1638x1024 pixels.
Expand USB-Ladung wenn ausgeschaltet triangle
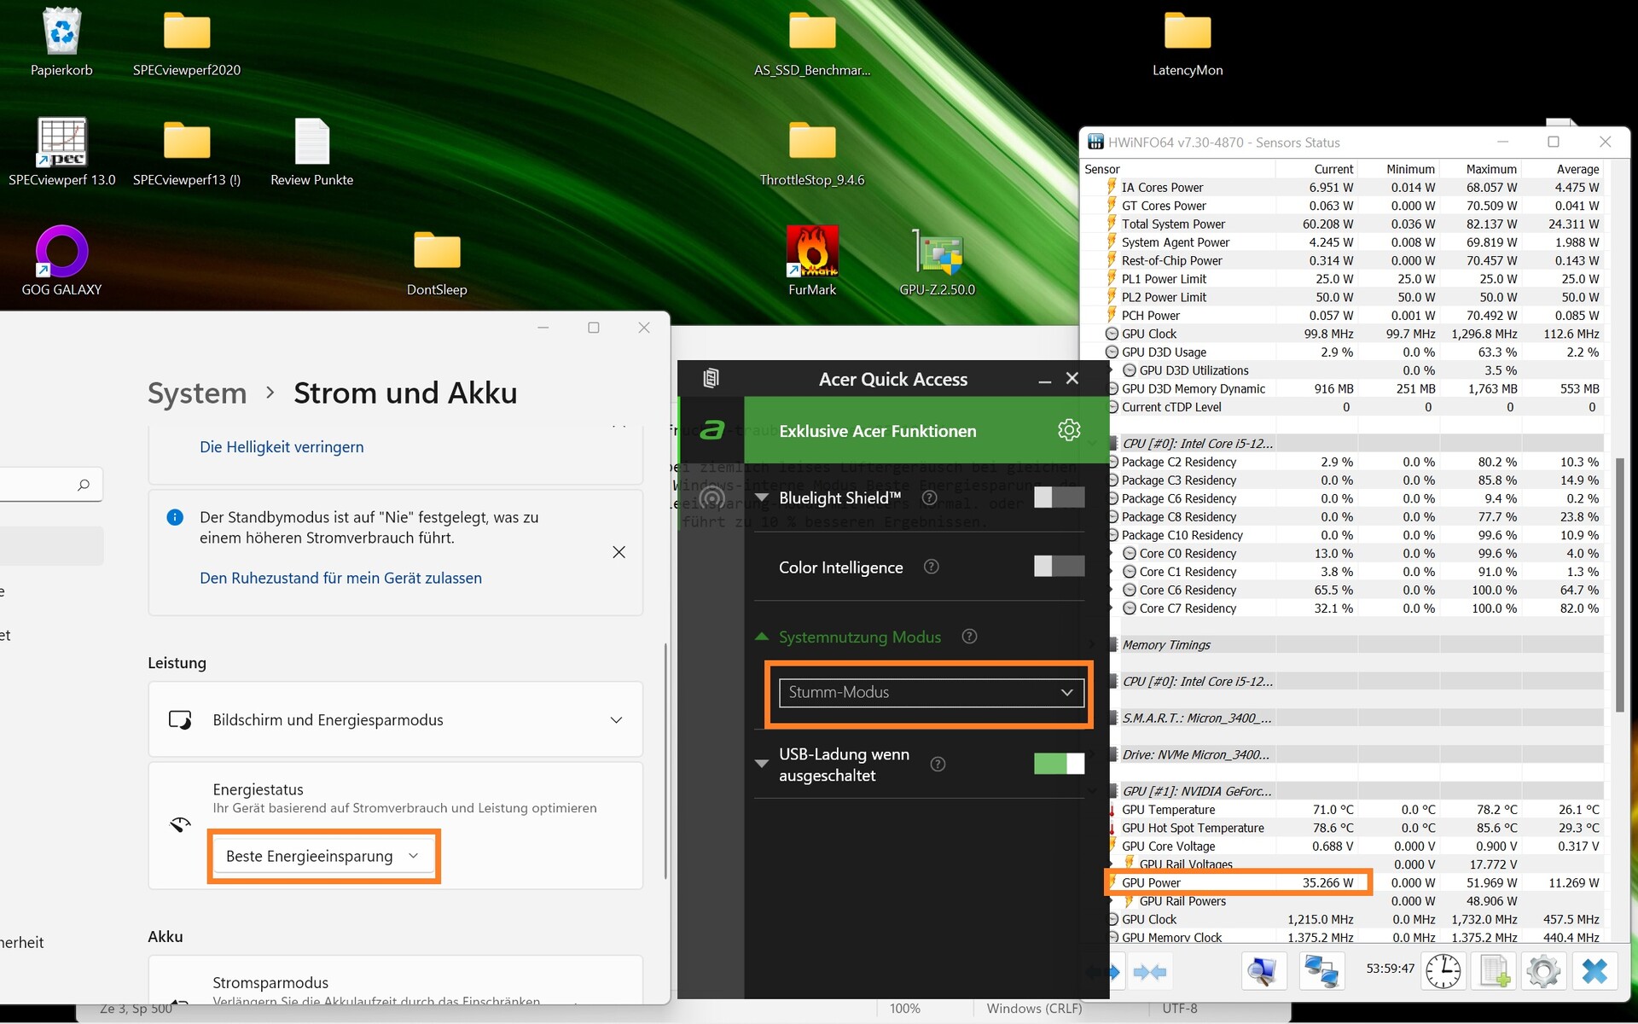point(762,764)
